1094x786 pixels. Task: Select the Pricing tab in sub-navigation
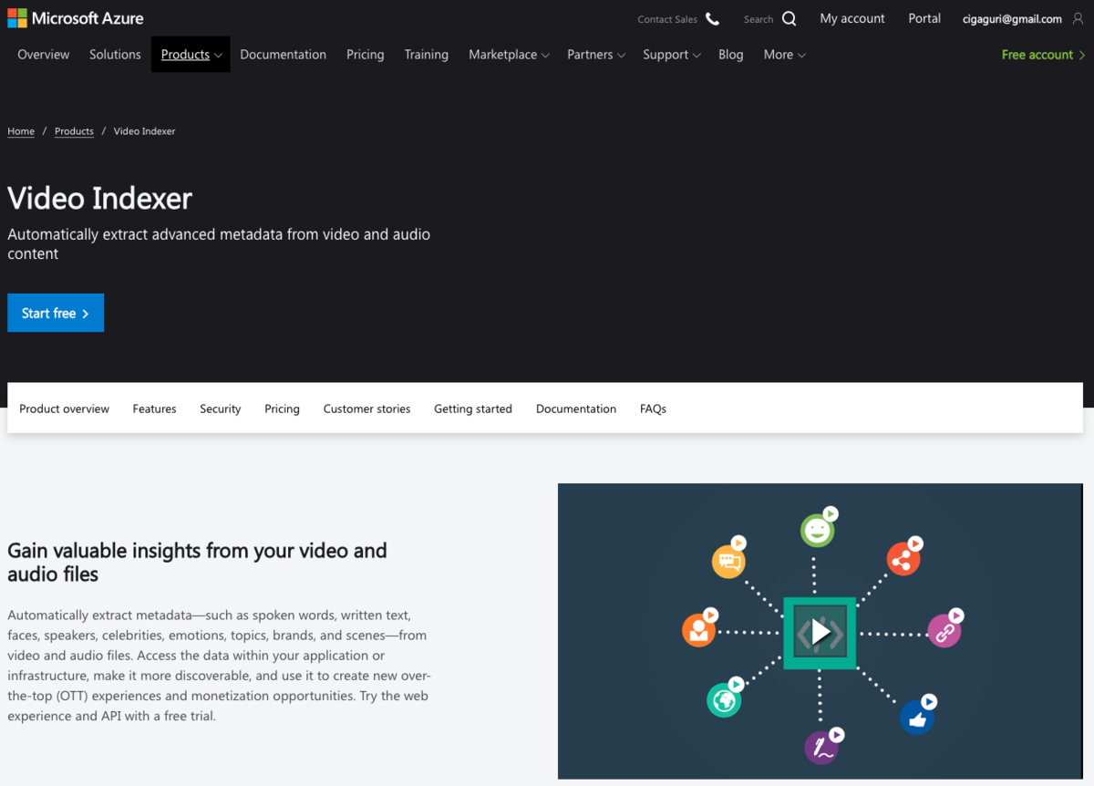click(282, 409)
